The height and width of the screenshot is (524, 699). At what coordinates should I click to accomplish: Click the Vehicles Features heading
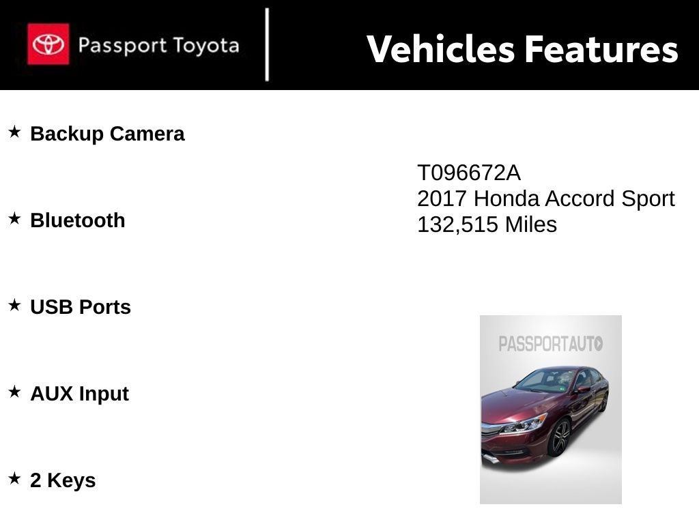tap(522, 49)
